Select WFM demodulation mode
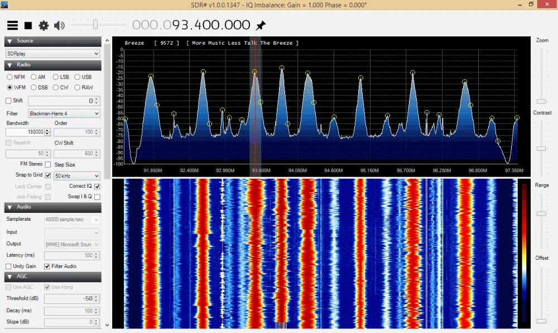The image size is (558, 333). click(9, 87)
